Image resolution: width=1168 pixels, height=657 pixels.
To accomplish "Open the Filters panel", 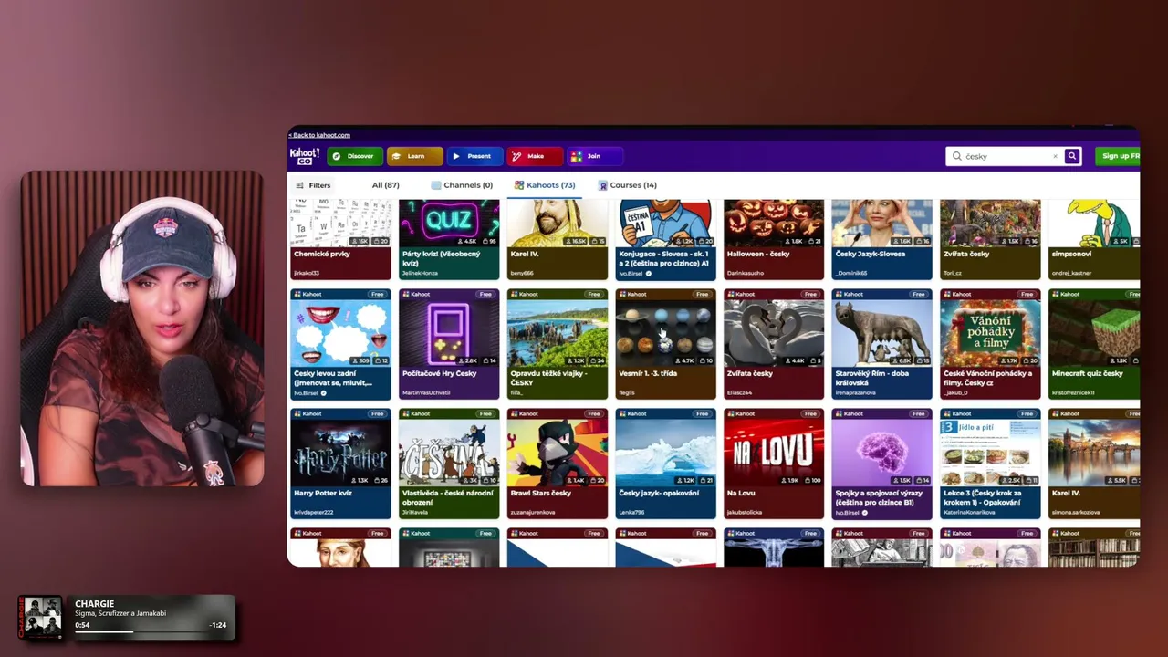I will click(313, 185).
